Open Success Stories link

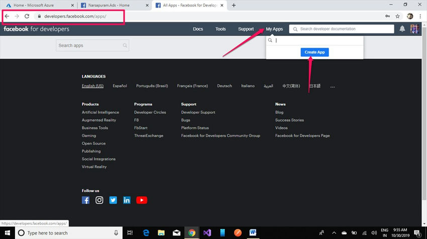click(289, 120)
